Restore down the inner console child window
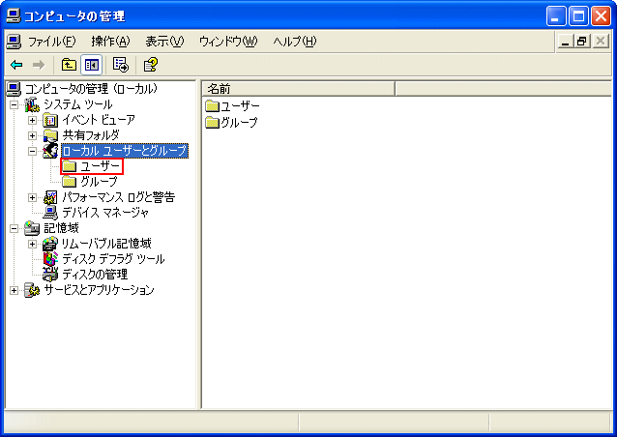This screenshot has height=437, width=617. [582, 42]
